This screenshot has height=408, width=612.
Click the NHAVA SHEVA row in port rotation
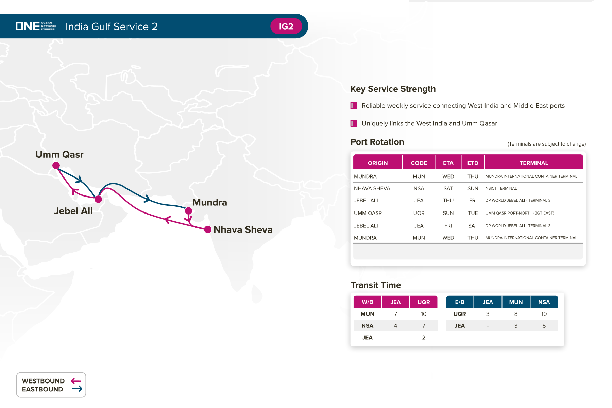pyautogui.click(x=372, y=188)
